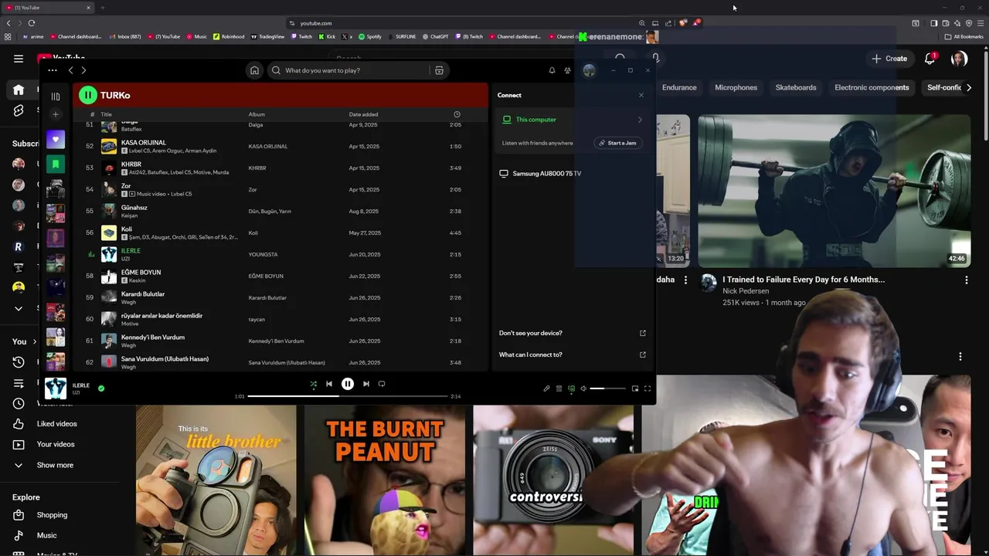Select the Günahsız track row
989x556 pixels.
282,211
